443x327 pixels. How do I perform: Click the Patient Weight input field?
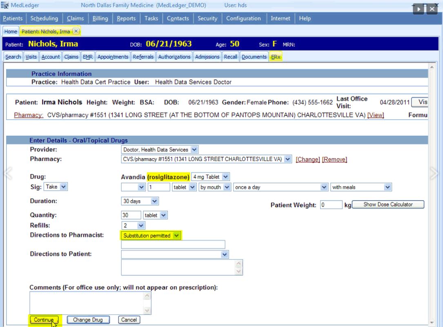[331, 204]
